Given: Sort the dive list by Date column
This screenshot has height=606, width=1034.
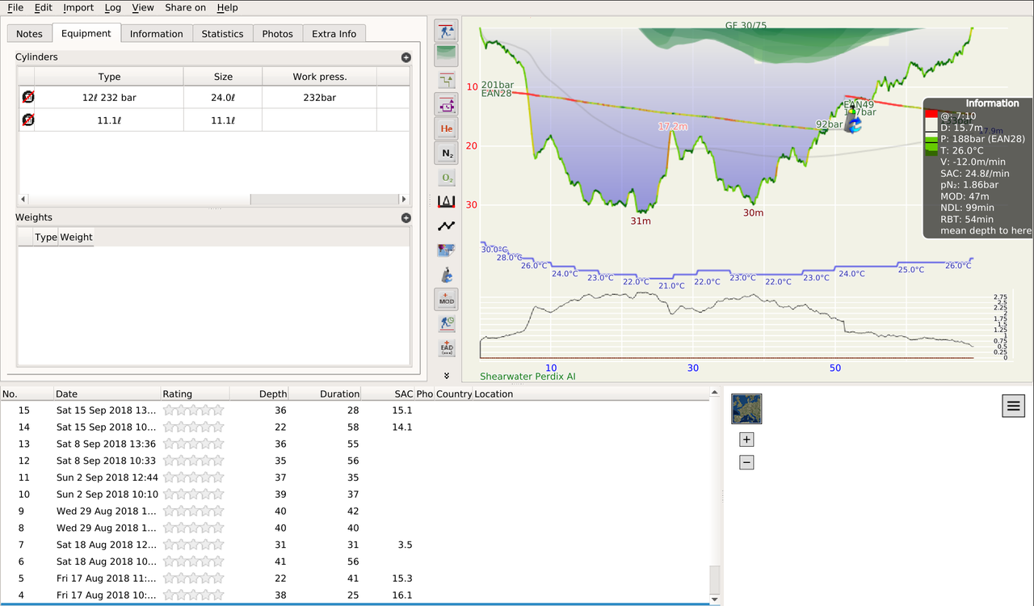Looking at the screenshot, I should click(66, 394).
